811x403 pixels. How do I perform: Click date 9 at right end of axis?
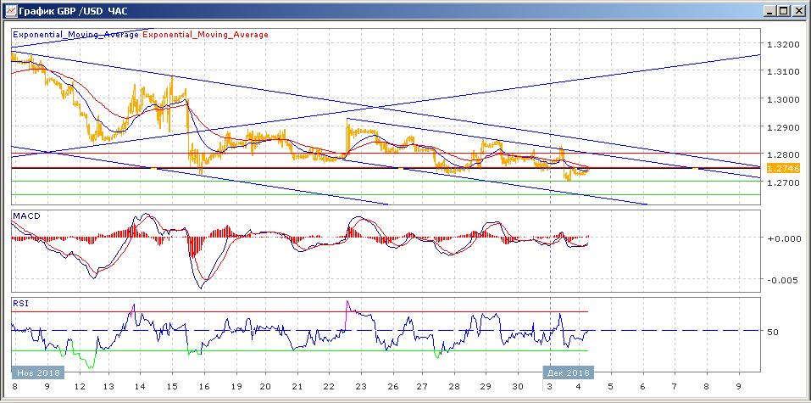(x=739, y=386)
